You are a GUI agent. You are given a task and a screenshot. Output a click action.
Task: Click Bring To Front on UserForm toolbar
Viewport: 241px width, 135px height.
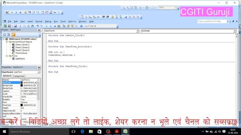[124, 7]
